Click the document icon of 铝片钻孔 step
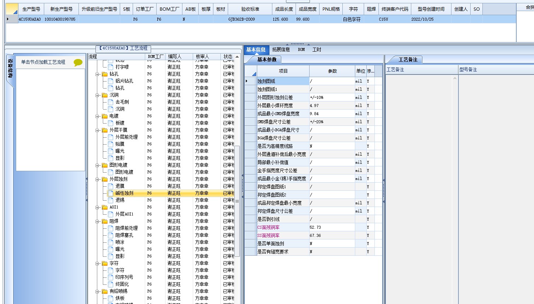The width and height of the screenshot is (534, 304). (111, 81)
